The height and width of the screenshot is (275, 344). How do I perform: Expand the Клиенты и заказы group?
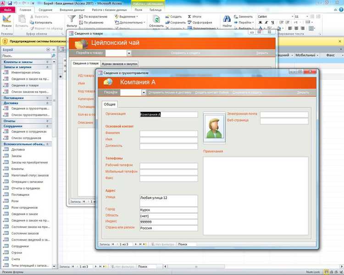coord(47,62)
